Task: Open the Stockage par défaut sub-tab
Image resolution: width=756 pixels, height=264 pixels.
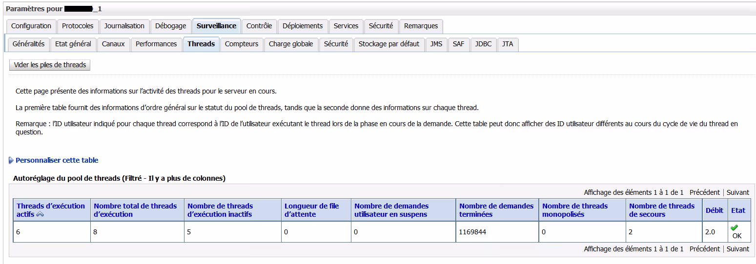Action: [389, 44]
